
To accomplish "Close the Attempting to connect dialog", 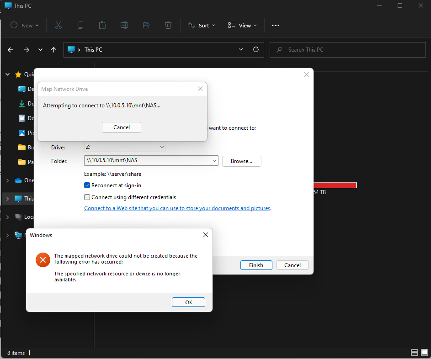I will pyautogui.click(x=200, y=89).
